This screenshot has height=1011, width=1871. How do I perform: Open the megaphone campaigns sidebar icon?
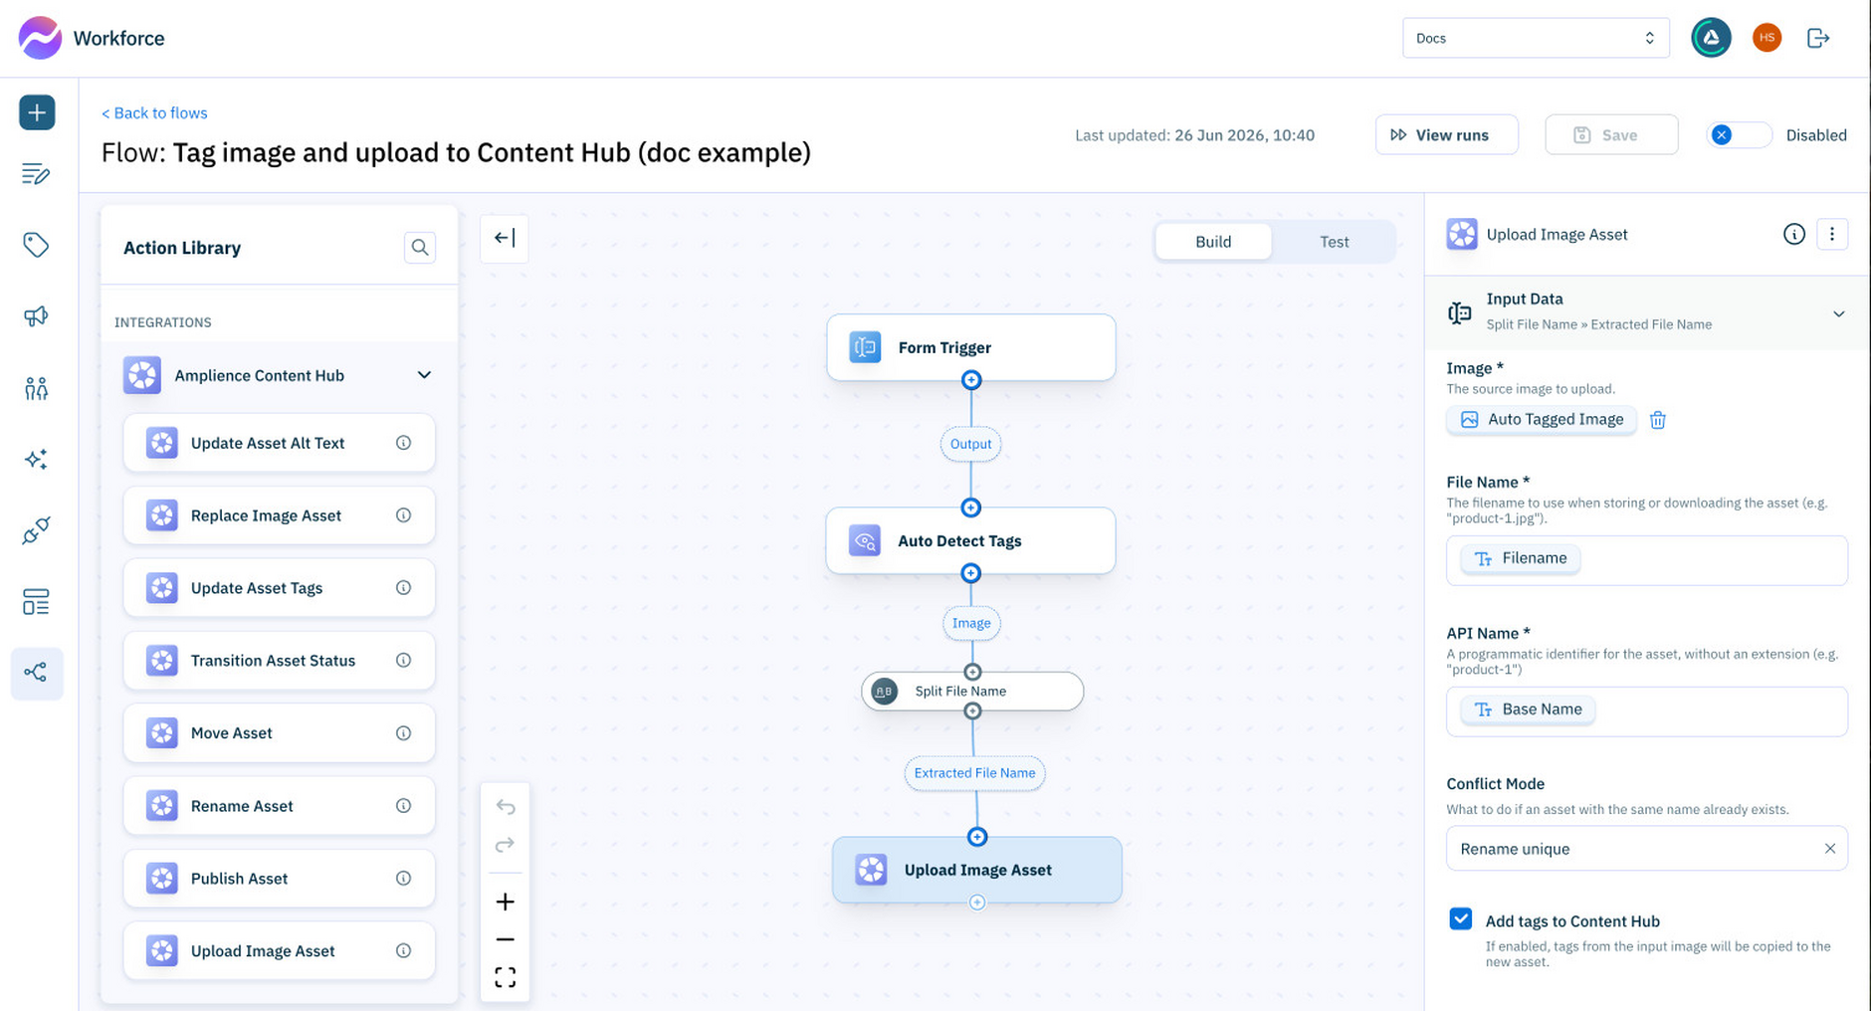[x=36, y=316]
